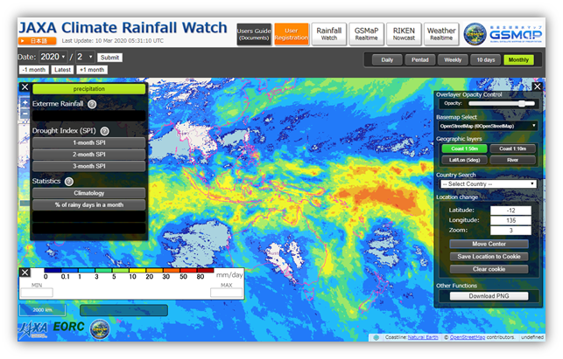The width and height of the screenshot is (563, 359).
Task: Click the Latitude input field
Action: [x=510, y=211]
